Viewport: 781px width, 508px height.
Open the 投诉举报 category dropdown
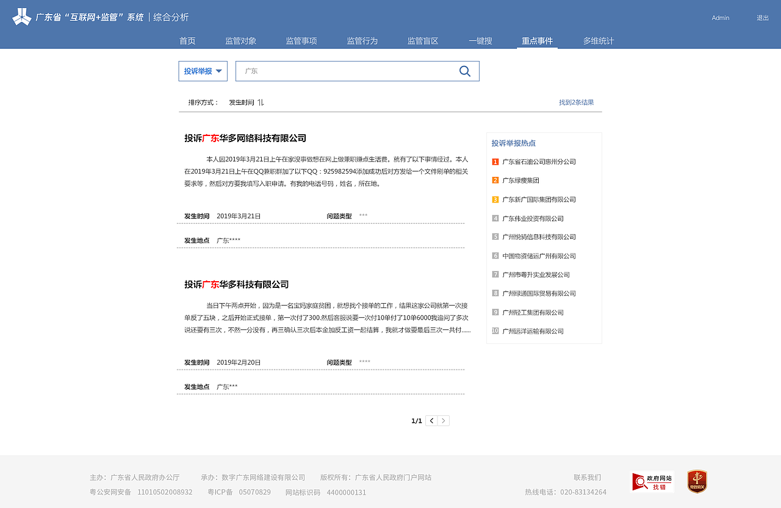pos(203,71)
